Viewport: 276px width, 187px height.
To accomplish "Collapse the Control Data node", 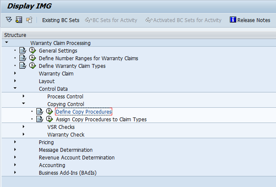I will 15,88.
